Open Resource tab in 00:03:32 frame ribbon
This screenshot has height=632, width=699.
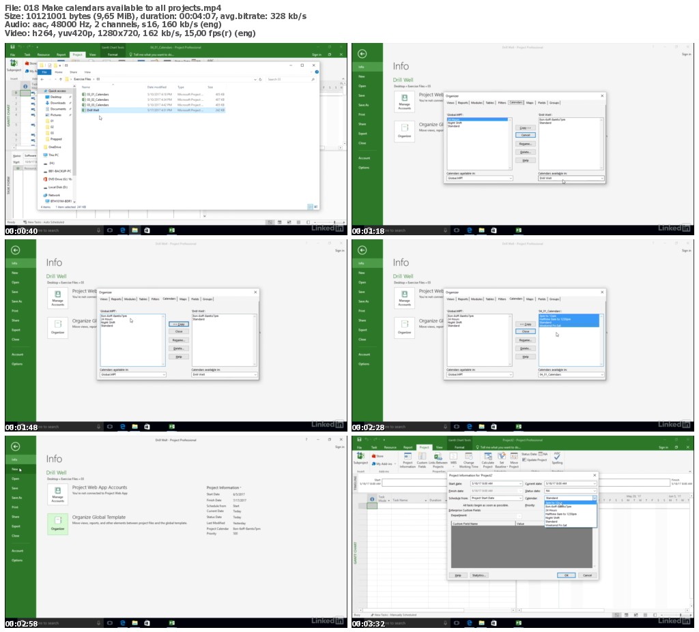(390, 447)
